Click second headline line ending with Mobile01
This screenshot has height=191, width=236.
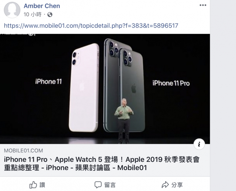75,168
